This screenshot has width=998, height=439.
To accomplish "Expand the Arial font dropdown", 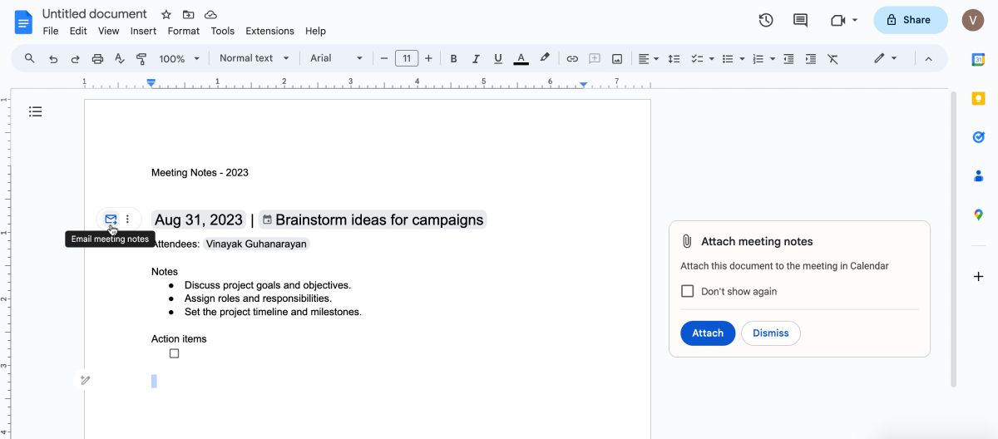I will click(x=336, y=58).
